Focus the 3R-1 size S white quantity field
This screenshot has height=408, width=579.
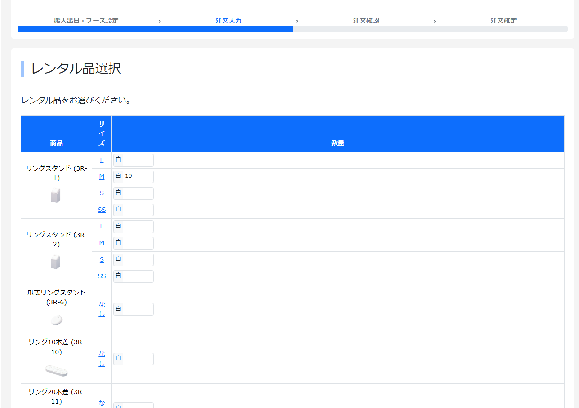[138, 193]
